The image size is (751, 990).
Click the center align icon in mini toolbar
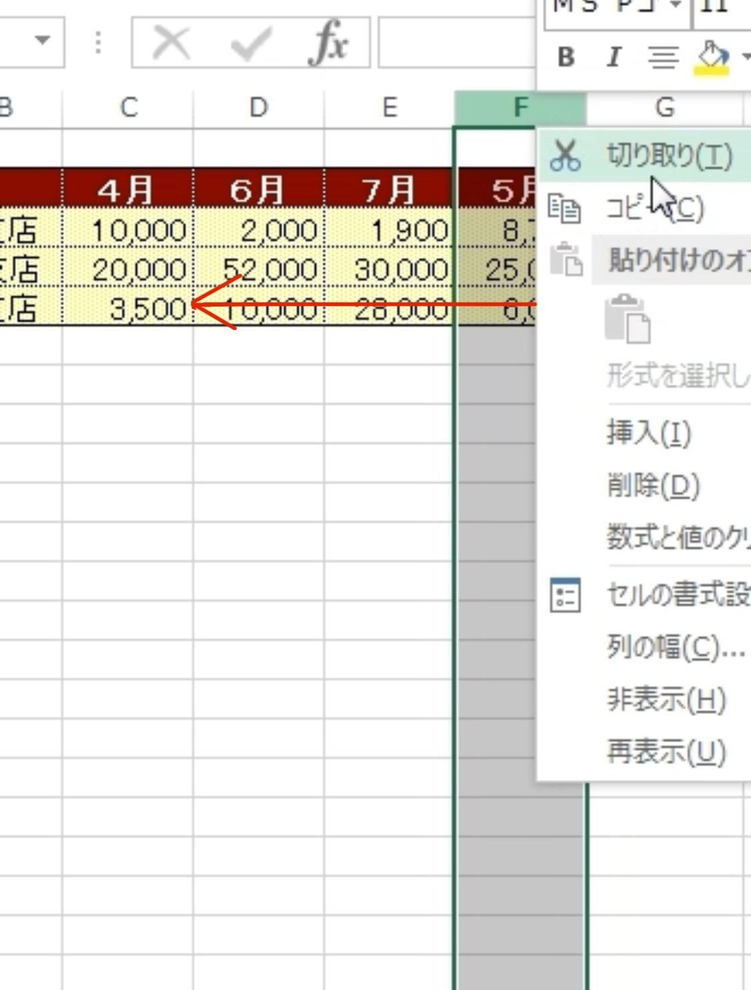point(663,57)
